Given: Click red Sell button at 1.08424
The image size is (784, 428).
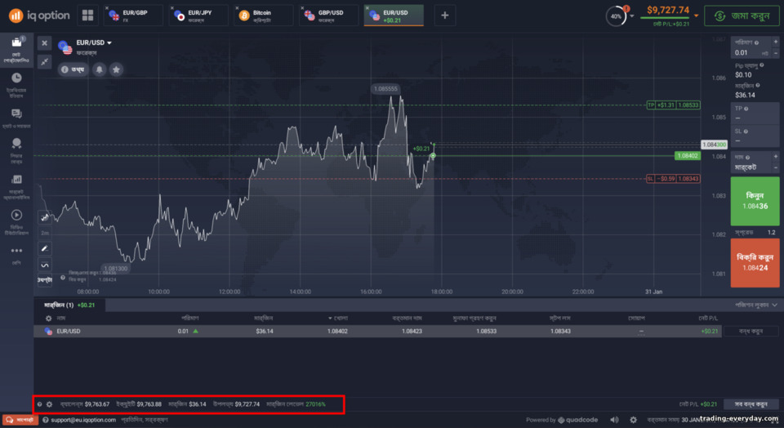Looking at the screenshot, I should pyautogui.click(x=755, y=262).
